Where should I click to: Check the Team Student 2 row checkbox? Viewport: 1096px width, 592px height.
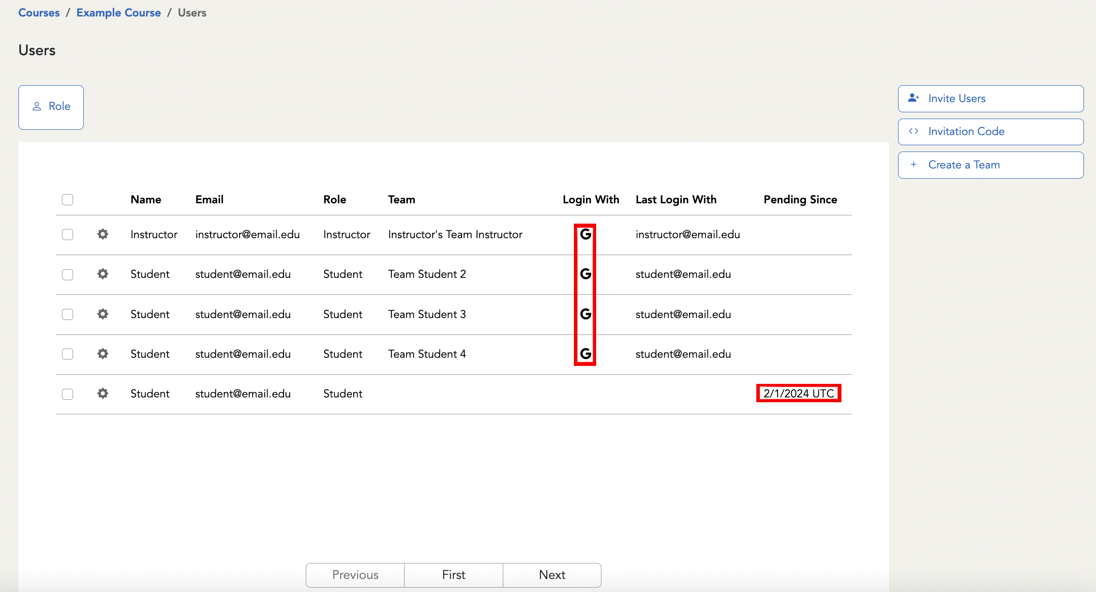pos(68,274)
